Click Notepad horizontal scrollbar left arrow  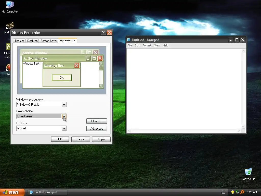[129, 131]
